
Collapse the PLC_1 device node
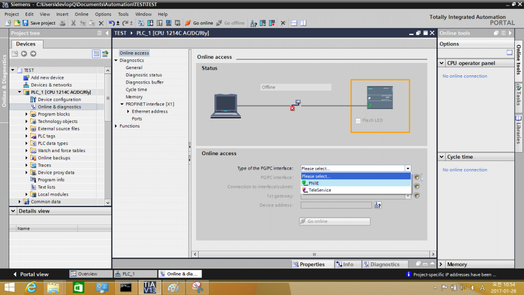(19, 92)
